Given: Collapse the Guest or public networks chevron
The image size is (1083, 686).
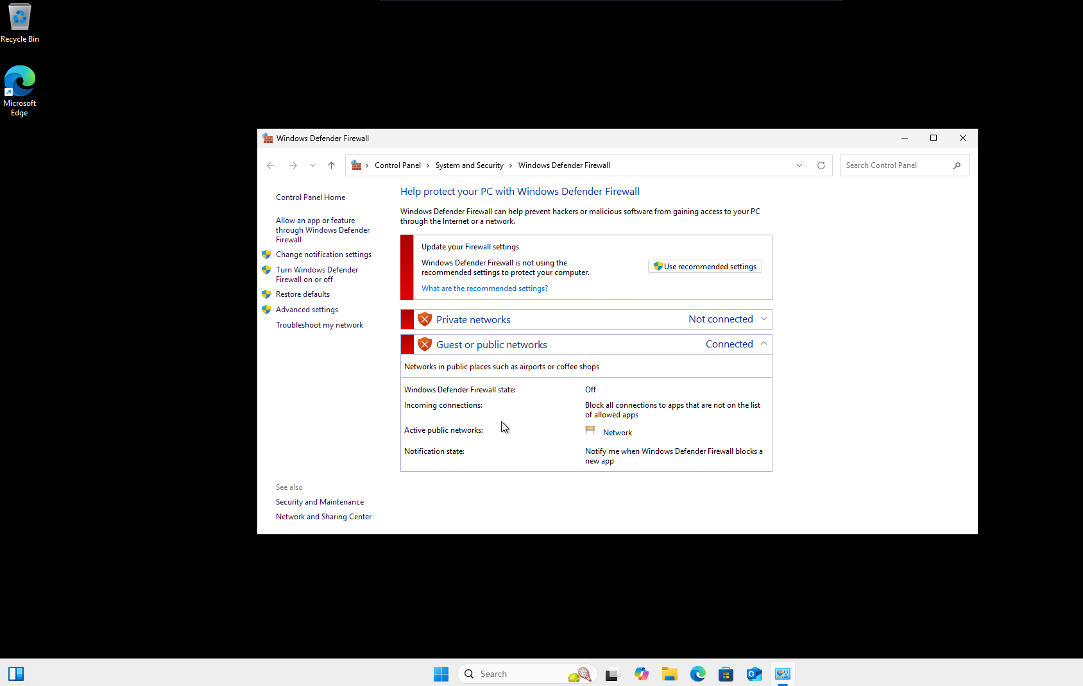Looking at the screenshot, I should pos(763,344).
